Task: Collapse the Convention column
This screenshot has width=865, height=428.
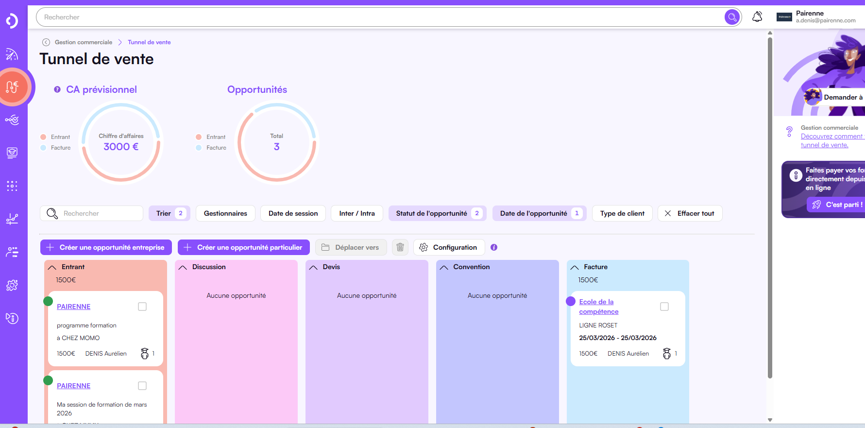Action: 444,267
